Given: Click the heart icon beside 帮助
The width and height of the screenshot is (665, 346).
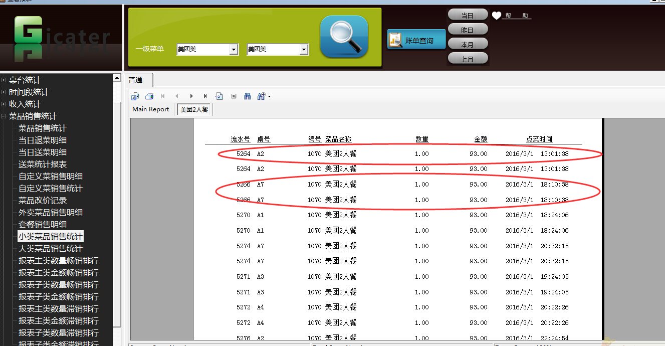Looking at the screenshot, I should click(x=496, y=16).
